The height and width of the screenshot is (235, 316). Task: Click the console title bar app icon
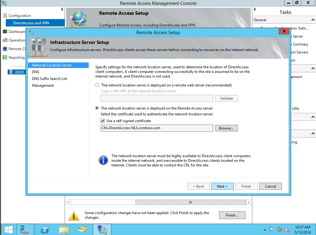coord(4,3)
